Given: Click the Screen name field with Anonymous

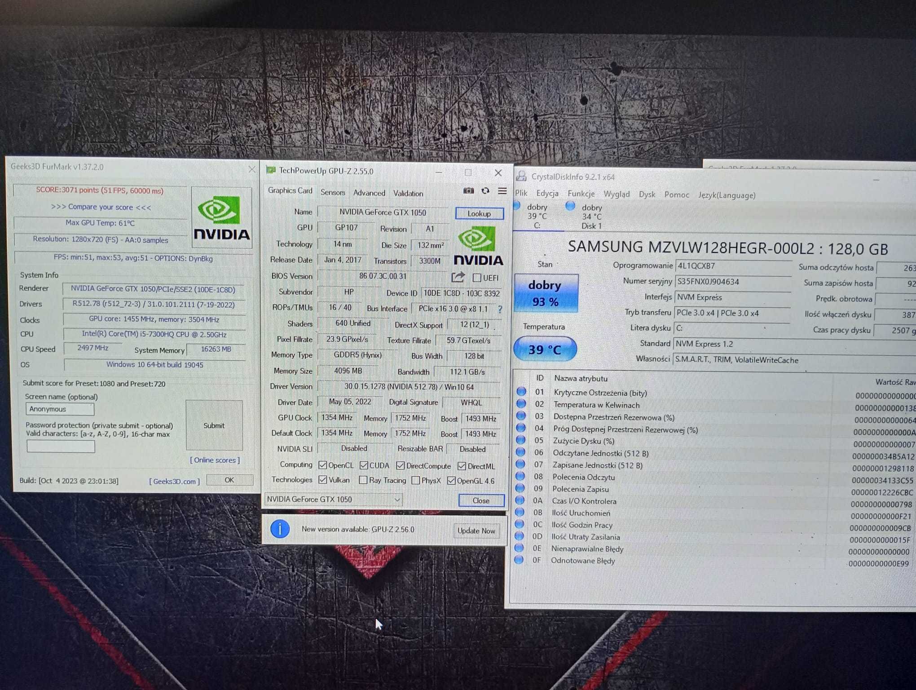Looking at the screenshot, I should tap(60, 409).
